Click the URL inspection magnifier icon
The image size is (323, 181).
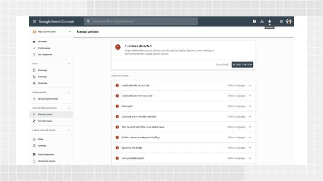(x=34, y=55)
